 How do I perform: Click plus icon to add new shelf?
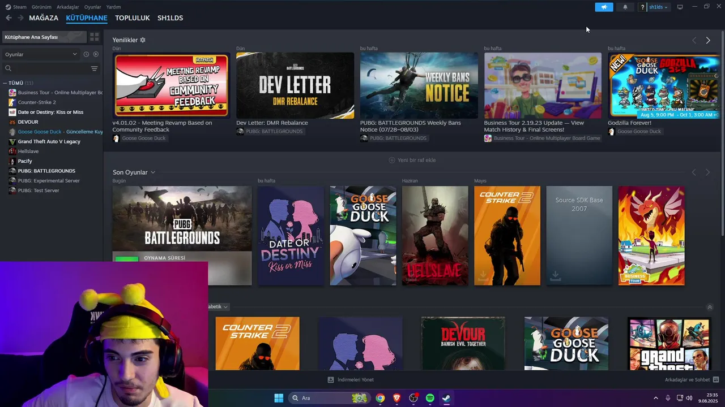tap(392, 160)
